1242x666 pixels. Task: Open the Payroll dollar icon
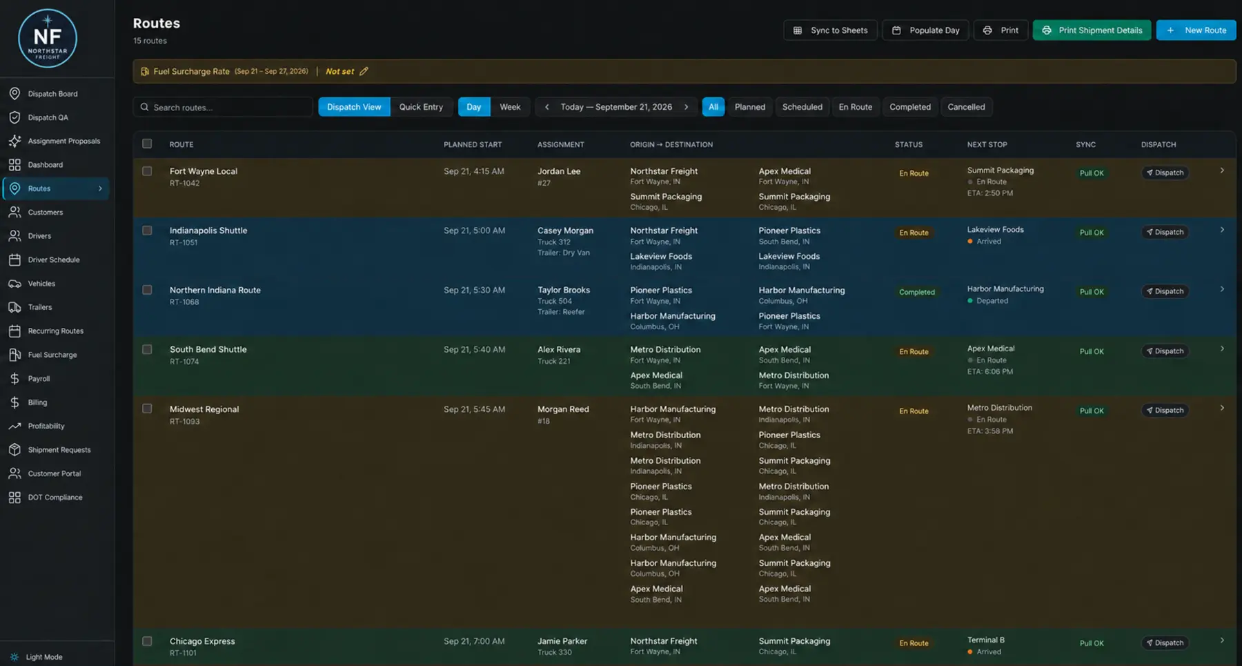[14, 379]
